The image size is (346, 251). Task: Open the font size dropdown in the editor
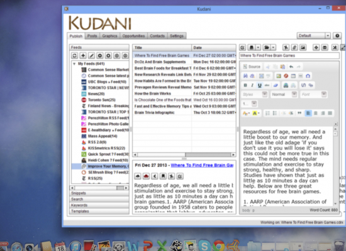(249, 104)
